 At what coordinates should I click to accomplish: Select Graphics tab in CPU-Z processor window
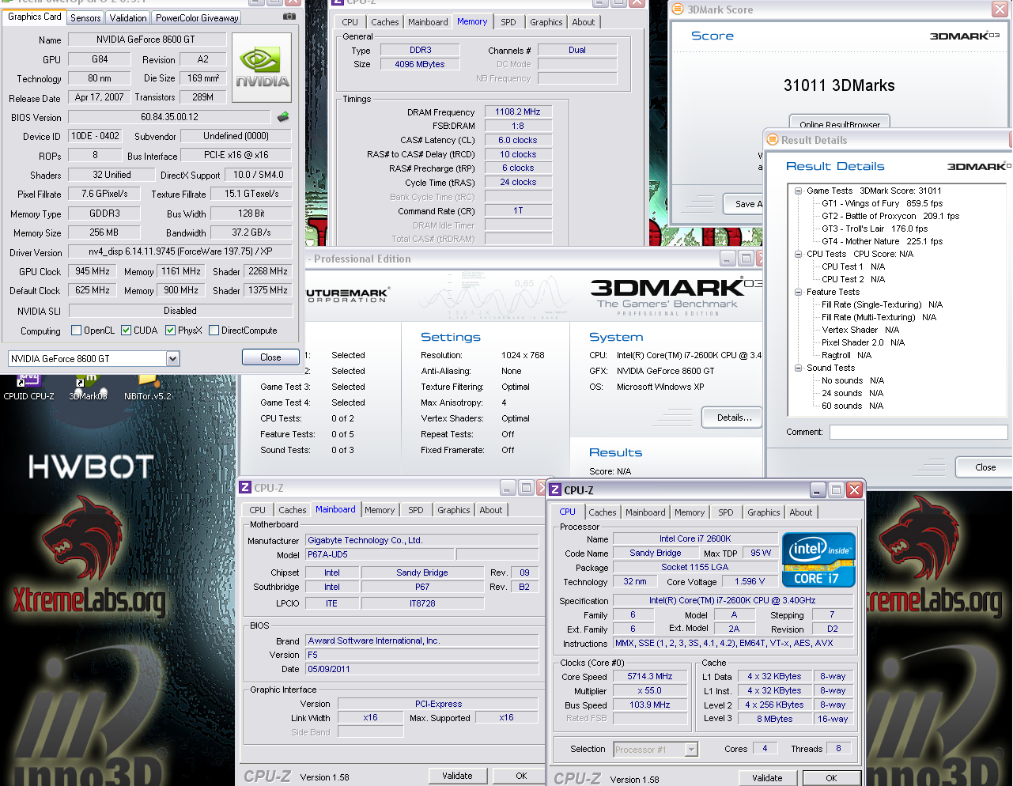[x=763, y=512]
